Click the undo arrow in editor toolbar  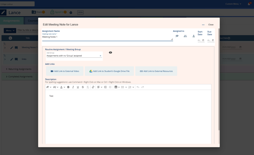[138, 87]
